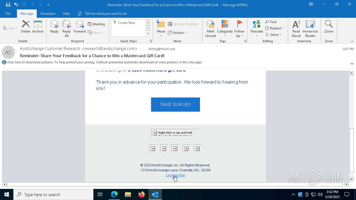Click the Zoom magnifier button
The image size is (356, 200).
[x=329, y=27]
